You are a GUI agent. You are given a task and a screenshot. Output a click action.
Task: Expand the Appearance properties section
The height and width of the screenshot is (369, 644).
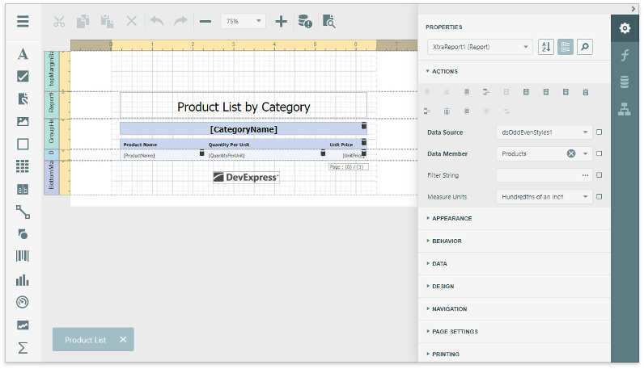[451, 218]
